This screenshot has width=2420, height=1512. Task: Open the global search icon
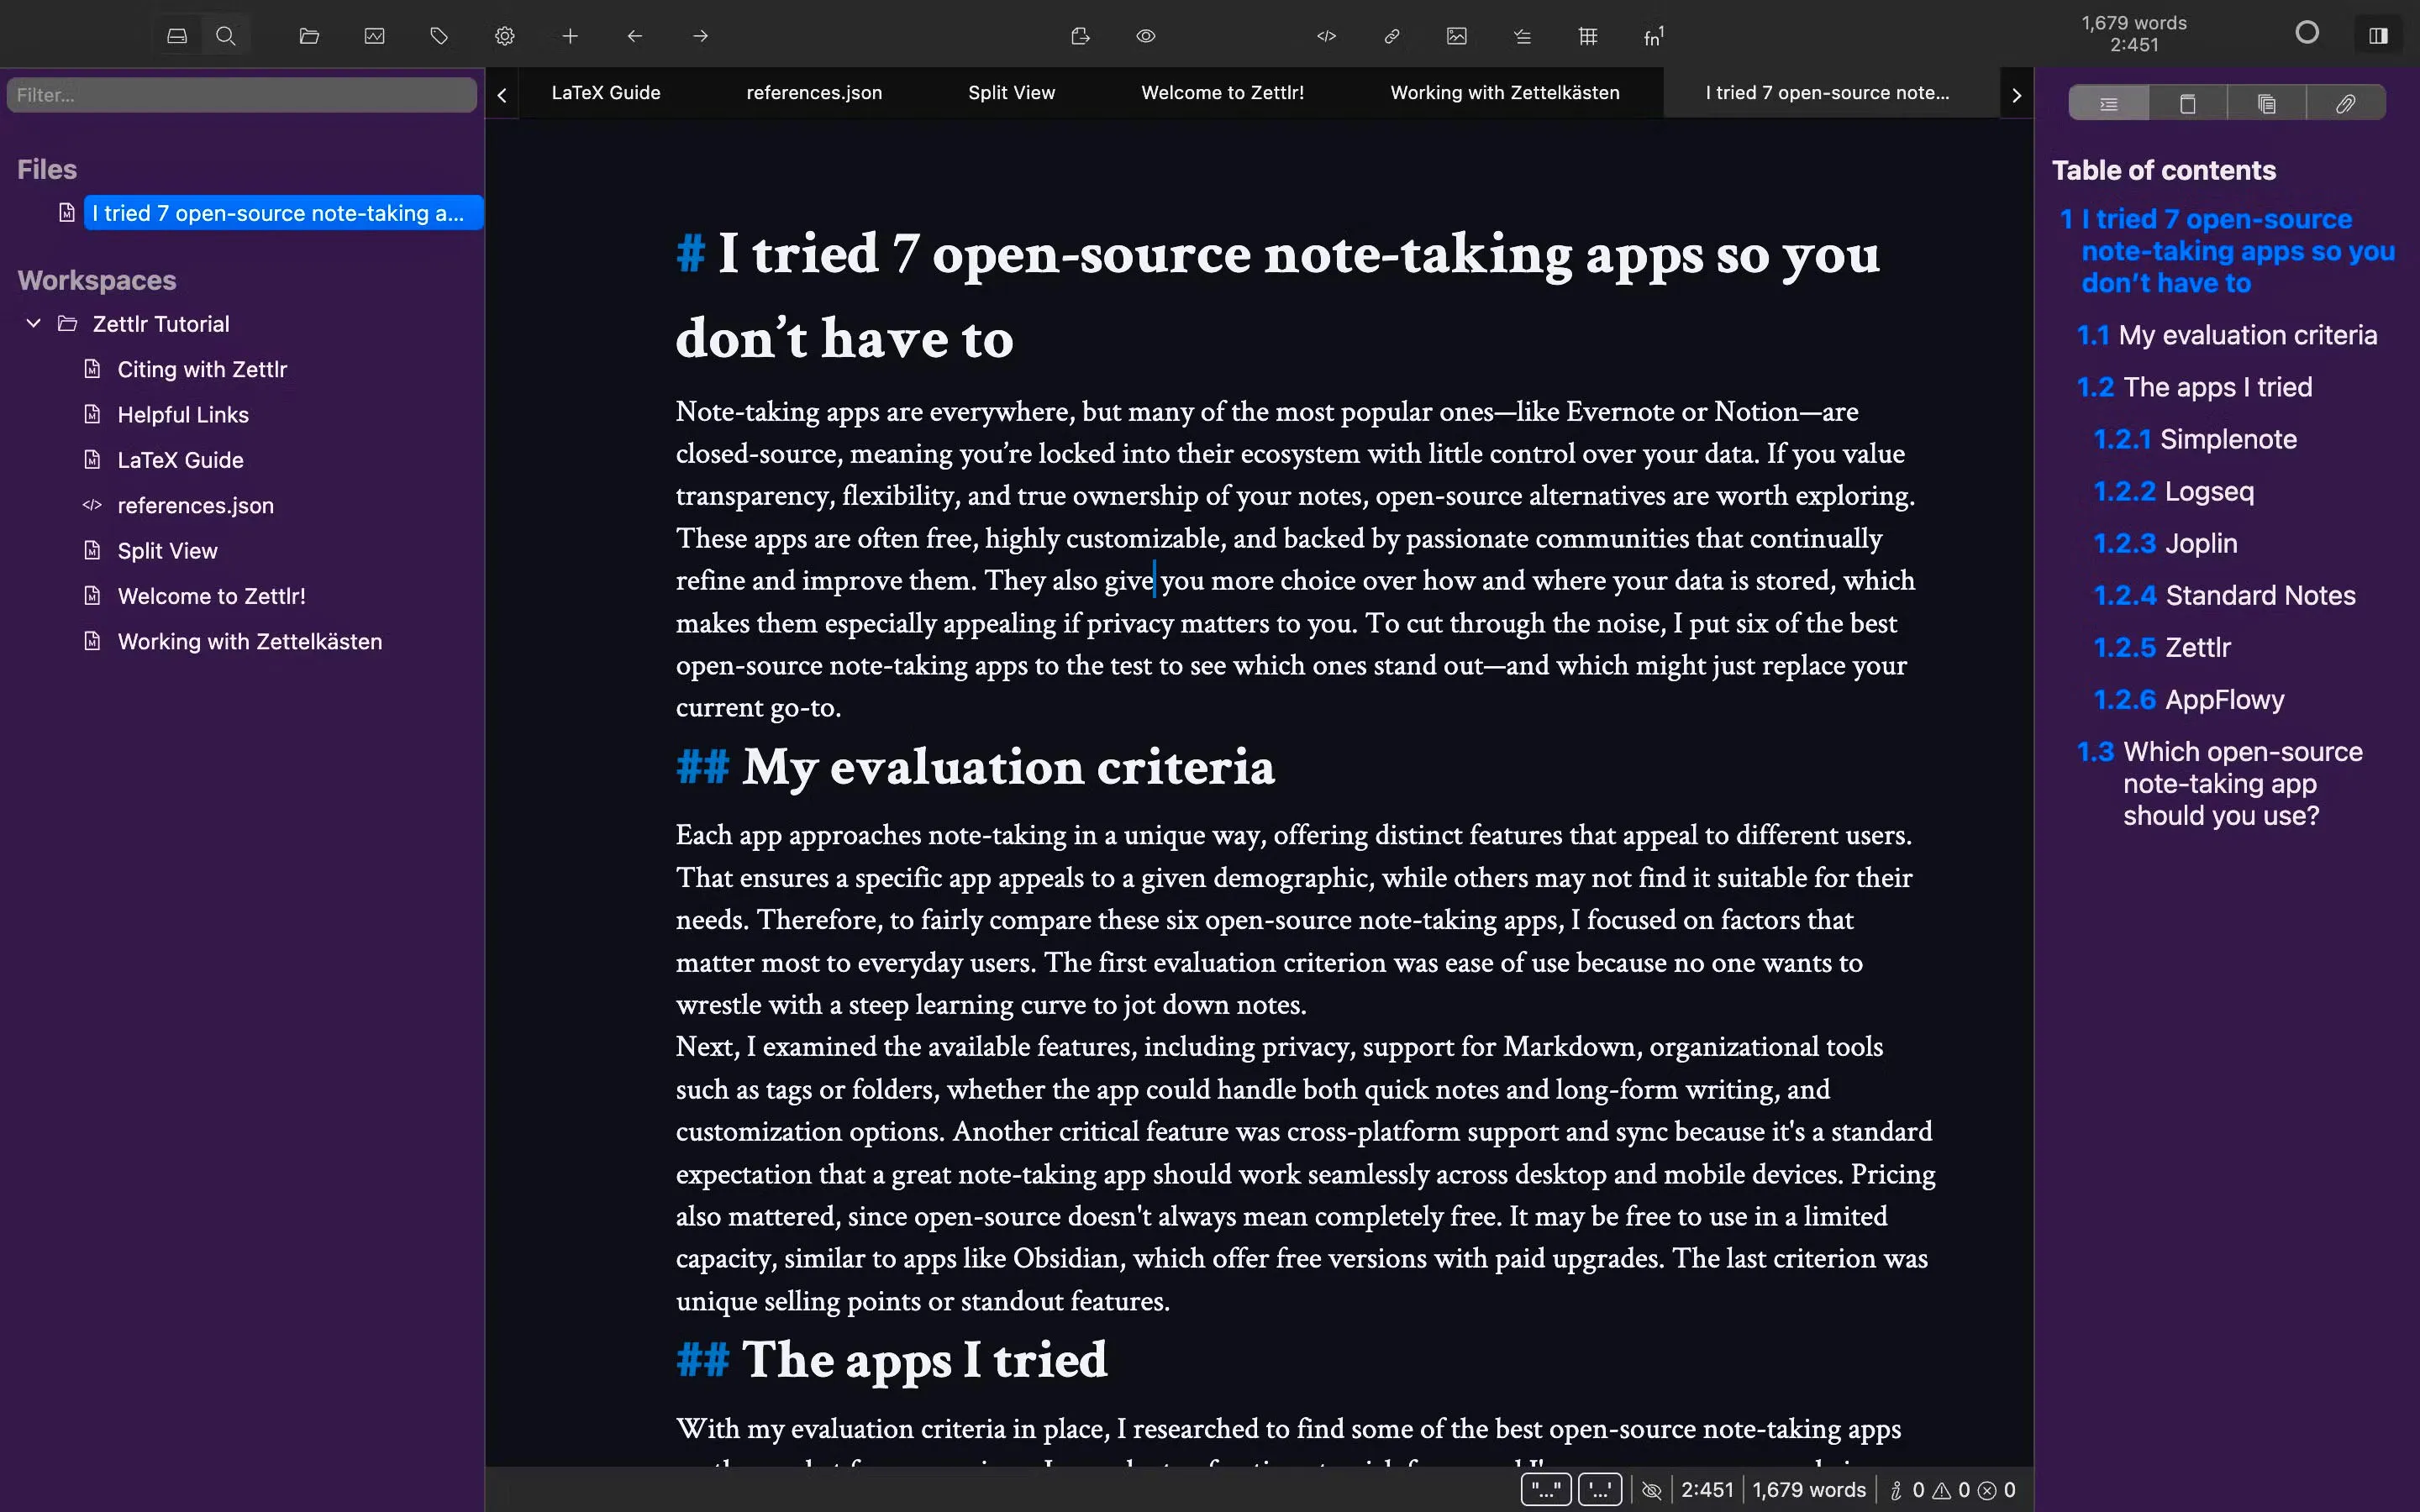(225, 35)
